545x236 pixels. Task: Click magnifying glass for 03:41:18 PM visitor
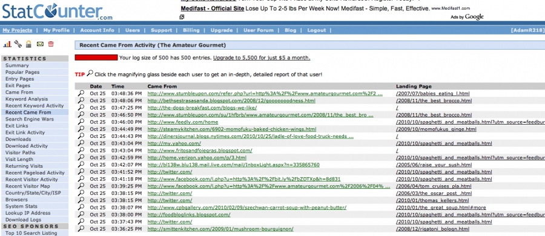point(81,179)
